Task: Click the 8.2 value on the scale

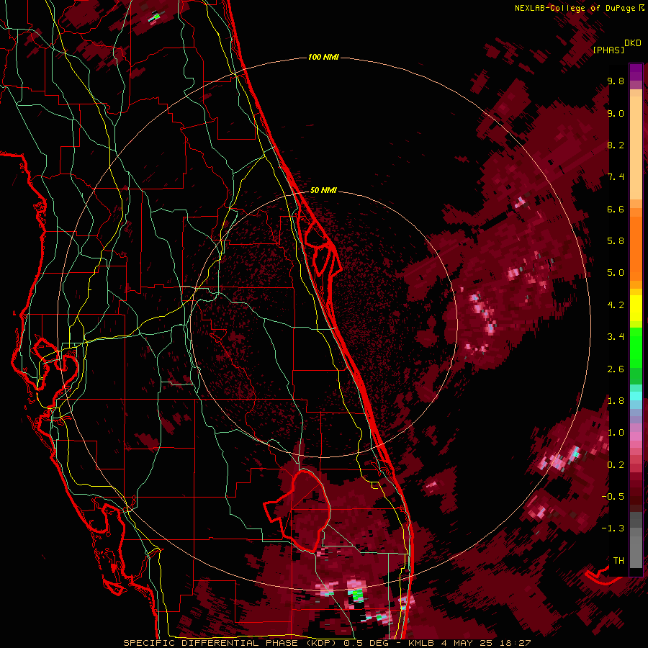Action: coord(616,145)
